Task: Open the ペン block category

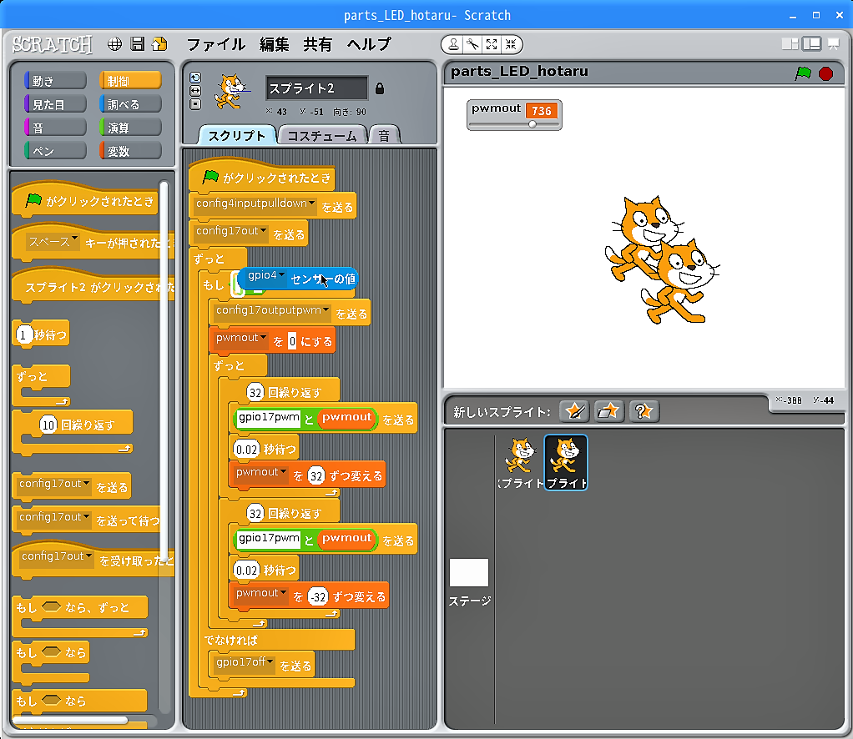Action: point(55,151)
